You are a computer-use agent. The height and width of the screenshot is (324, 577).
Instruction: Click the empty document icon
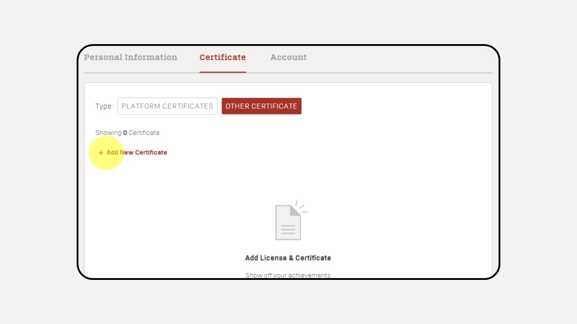point(291,220)
